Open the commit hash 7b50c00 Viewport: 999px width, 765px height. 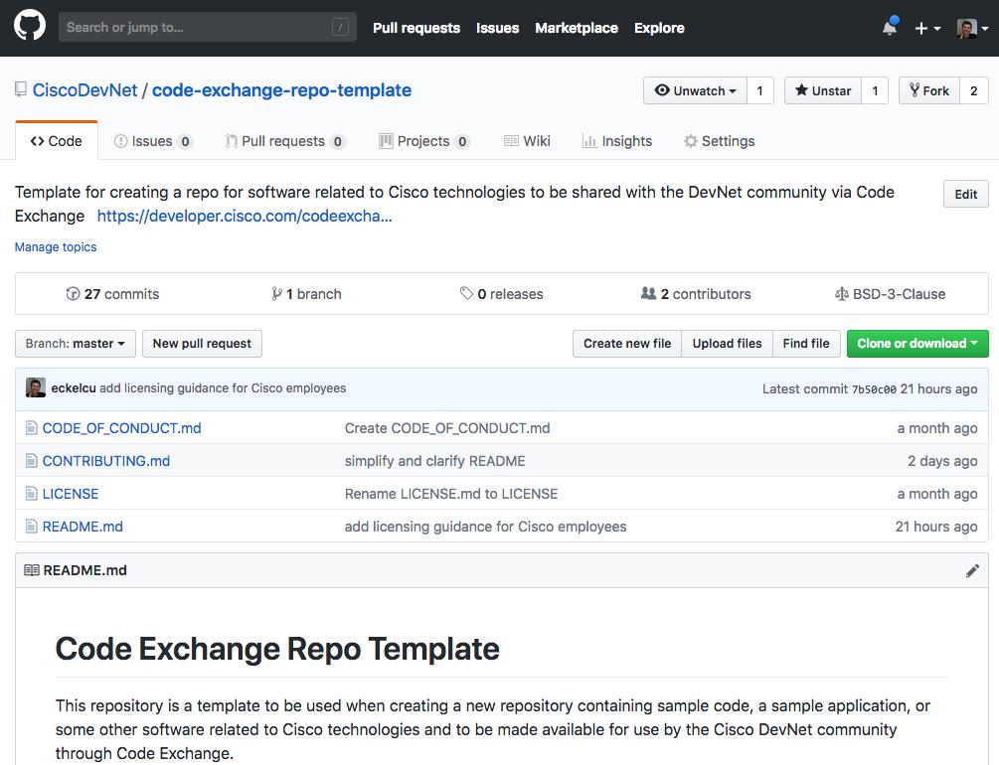(874, 389)
